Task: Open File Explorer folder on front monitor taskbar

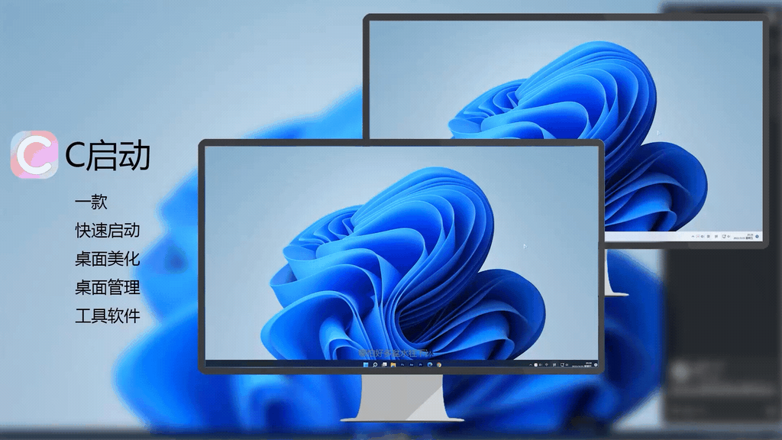Action: [393, 365]
